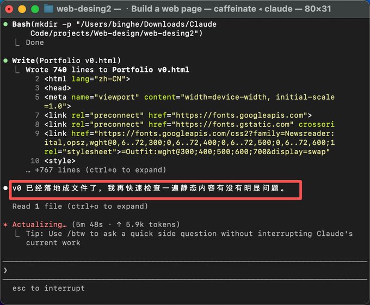Click the green bullet beside Write(Portfolio v0.html)

tap(5, 60)
